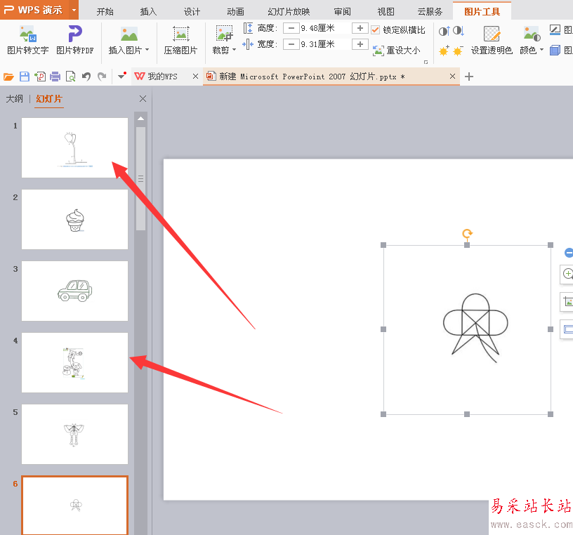
Task: Open the Color (颜色) dropdown arrow
Action: [541, 50]
